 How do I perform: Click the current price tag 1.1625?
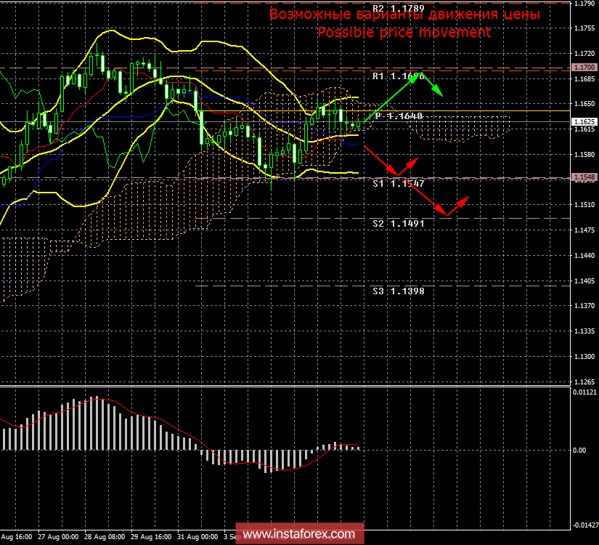tap(584, 121)
